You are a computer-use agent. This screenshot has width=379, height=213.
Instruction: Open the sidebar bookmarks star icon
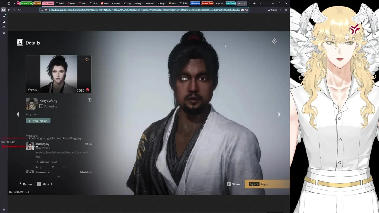click(x=4, y=33)
